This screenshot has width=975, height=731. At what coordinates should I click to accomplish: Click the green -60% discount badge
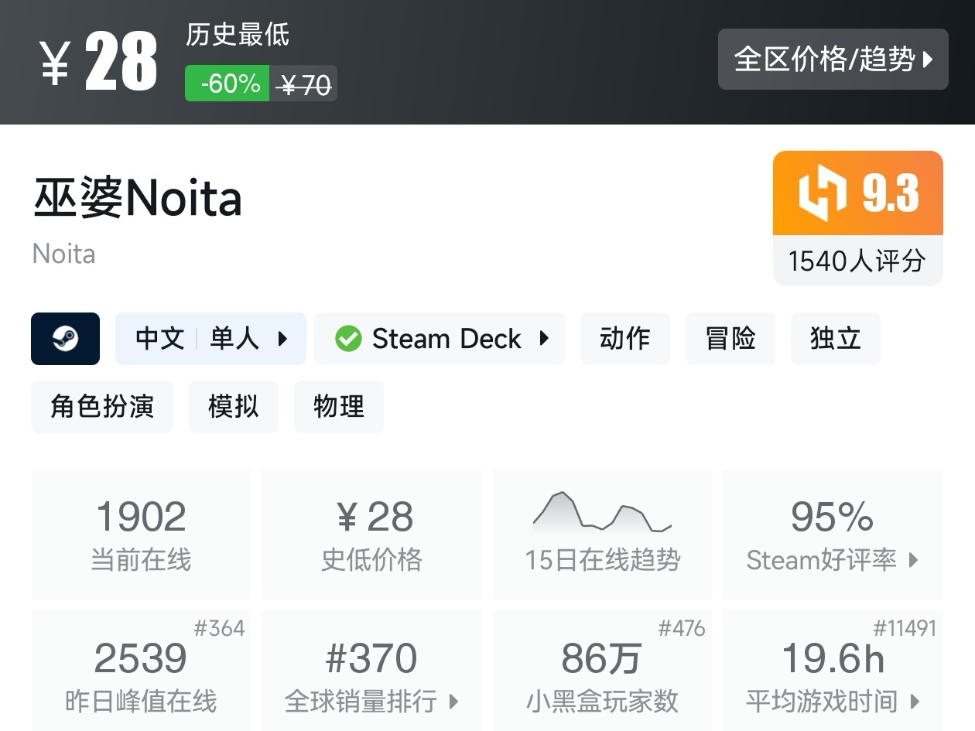coord(227,84)
